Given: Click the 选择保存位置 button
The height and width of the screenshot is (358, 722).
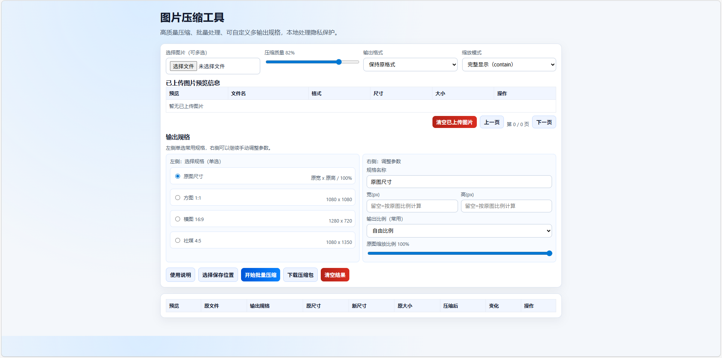Looking at the screenshot, I should pyautogui.click(x=218, y=275).
